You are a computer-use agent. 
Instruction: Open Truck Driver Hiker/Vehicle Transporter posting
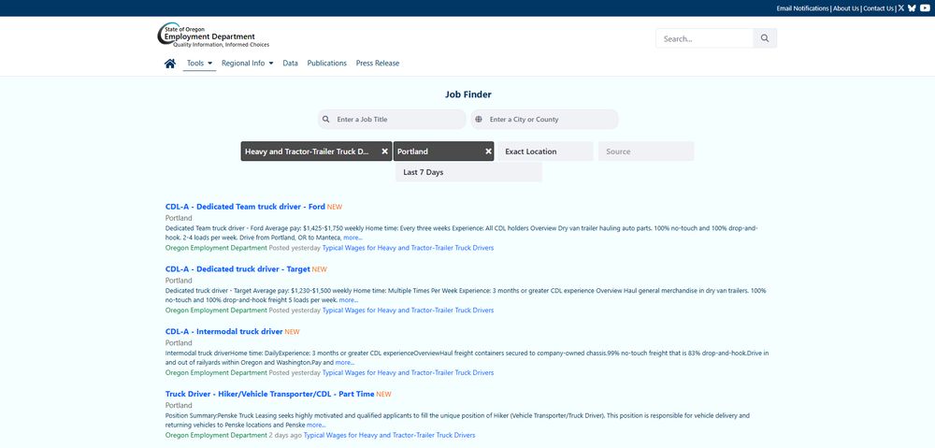[270, 395]
